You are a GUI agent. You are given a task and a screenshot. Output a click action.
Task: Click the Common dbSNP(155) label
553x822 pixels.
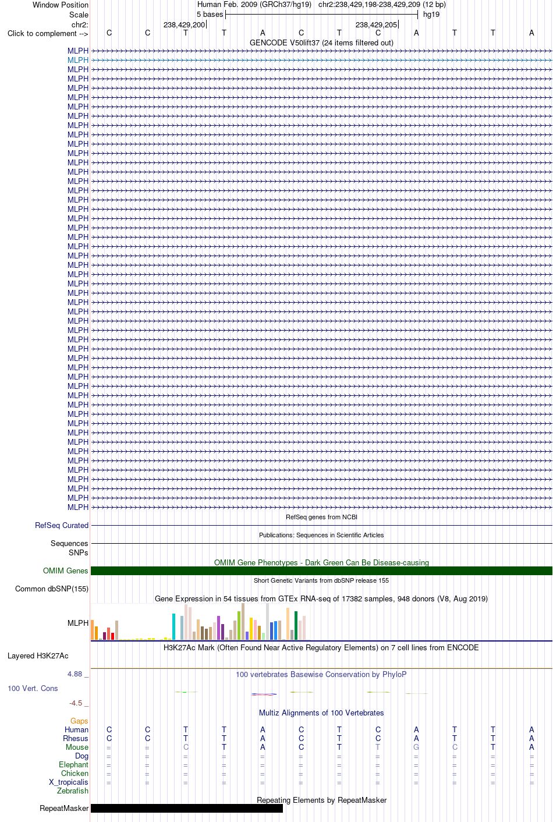52,589
